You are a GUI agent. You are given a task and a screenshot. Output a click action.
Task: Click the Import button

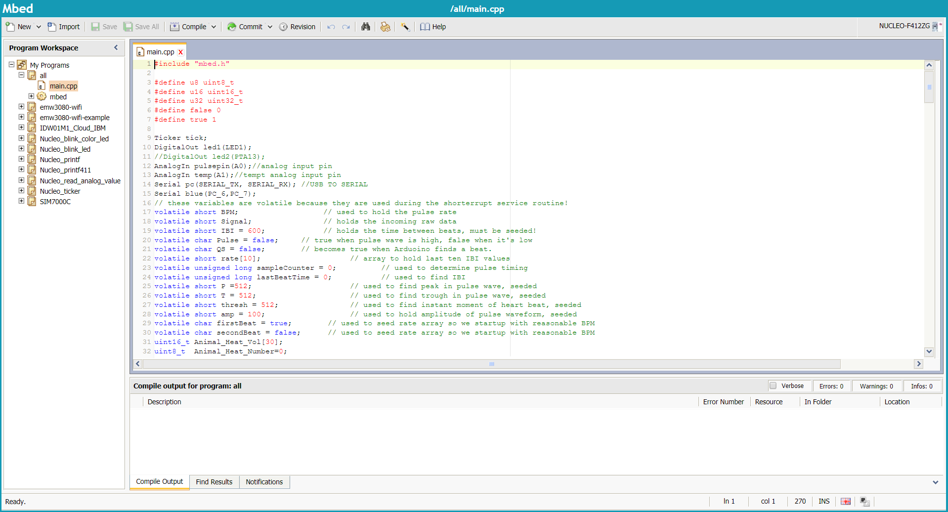click(x=63, y=27)
